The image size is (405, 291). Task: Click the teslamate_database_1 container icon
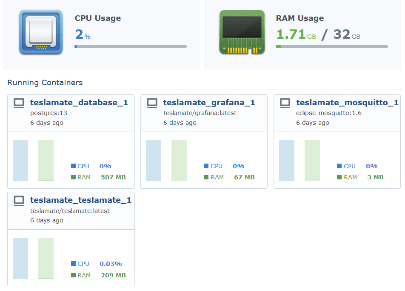pyautogui.click(x=19, y=103)
